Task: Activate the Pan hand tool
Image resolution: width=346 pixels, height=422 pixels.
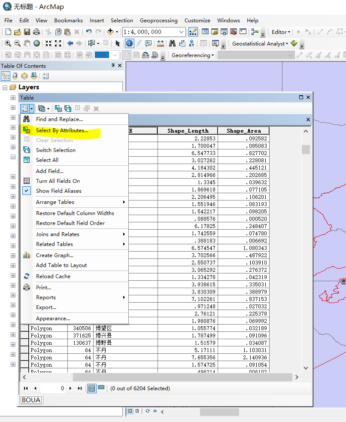Action: pos(27,43)
